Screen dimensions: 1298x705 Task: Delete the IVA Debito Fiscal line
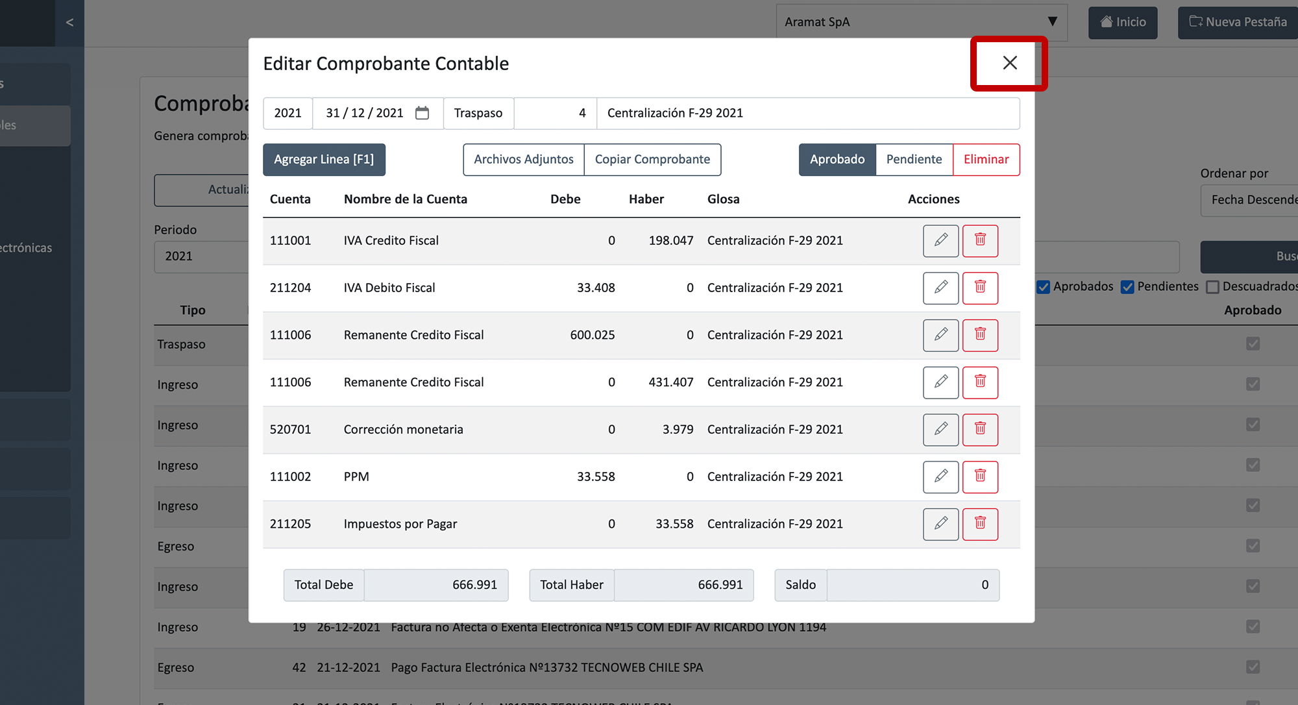point(980,288)
